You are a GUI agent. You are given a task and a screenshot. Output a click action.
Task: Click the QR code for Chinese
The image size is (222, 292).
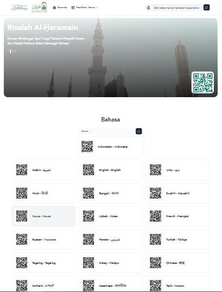coord(155,263)
